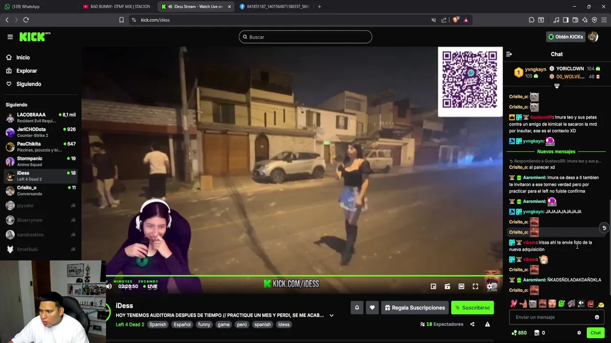Open the video player settings gear
Screen dimensions: 611x343
489,286
